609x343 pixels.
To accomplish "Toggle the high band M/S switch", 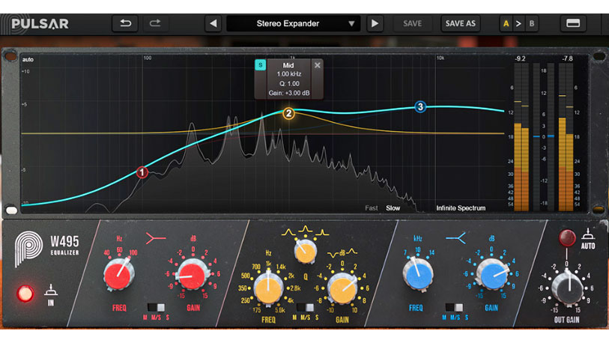I will click(454, 308).
